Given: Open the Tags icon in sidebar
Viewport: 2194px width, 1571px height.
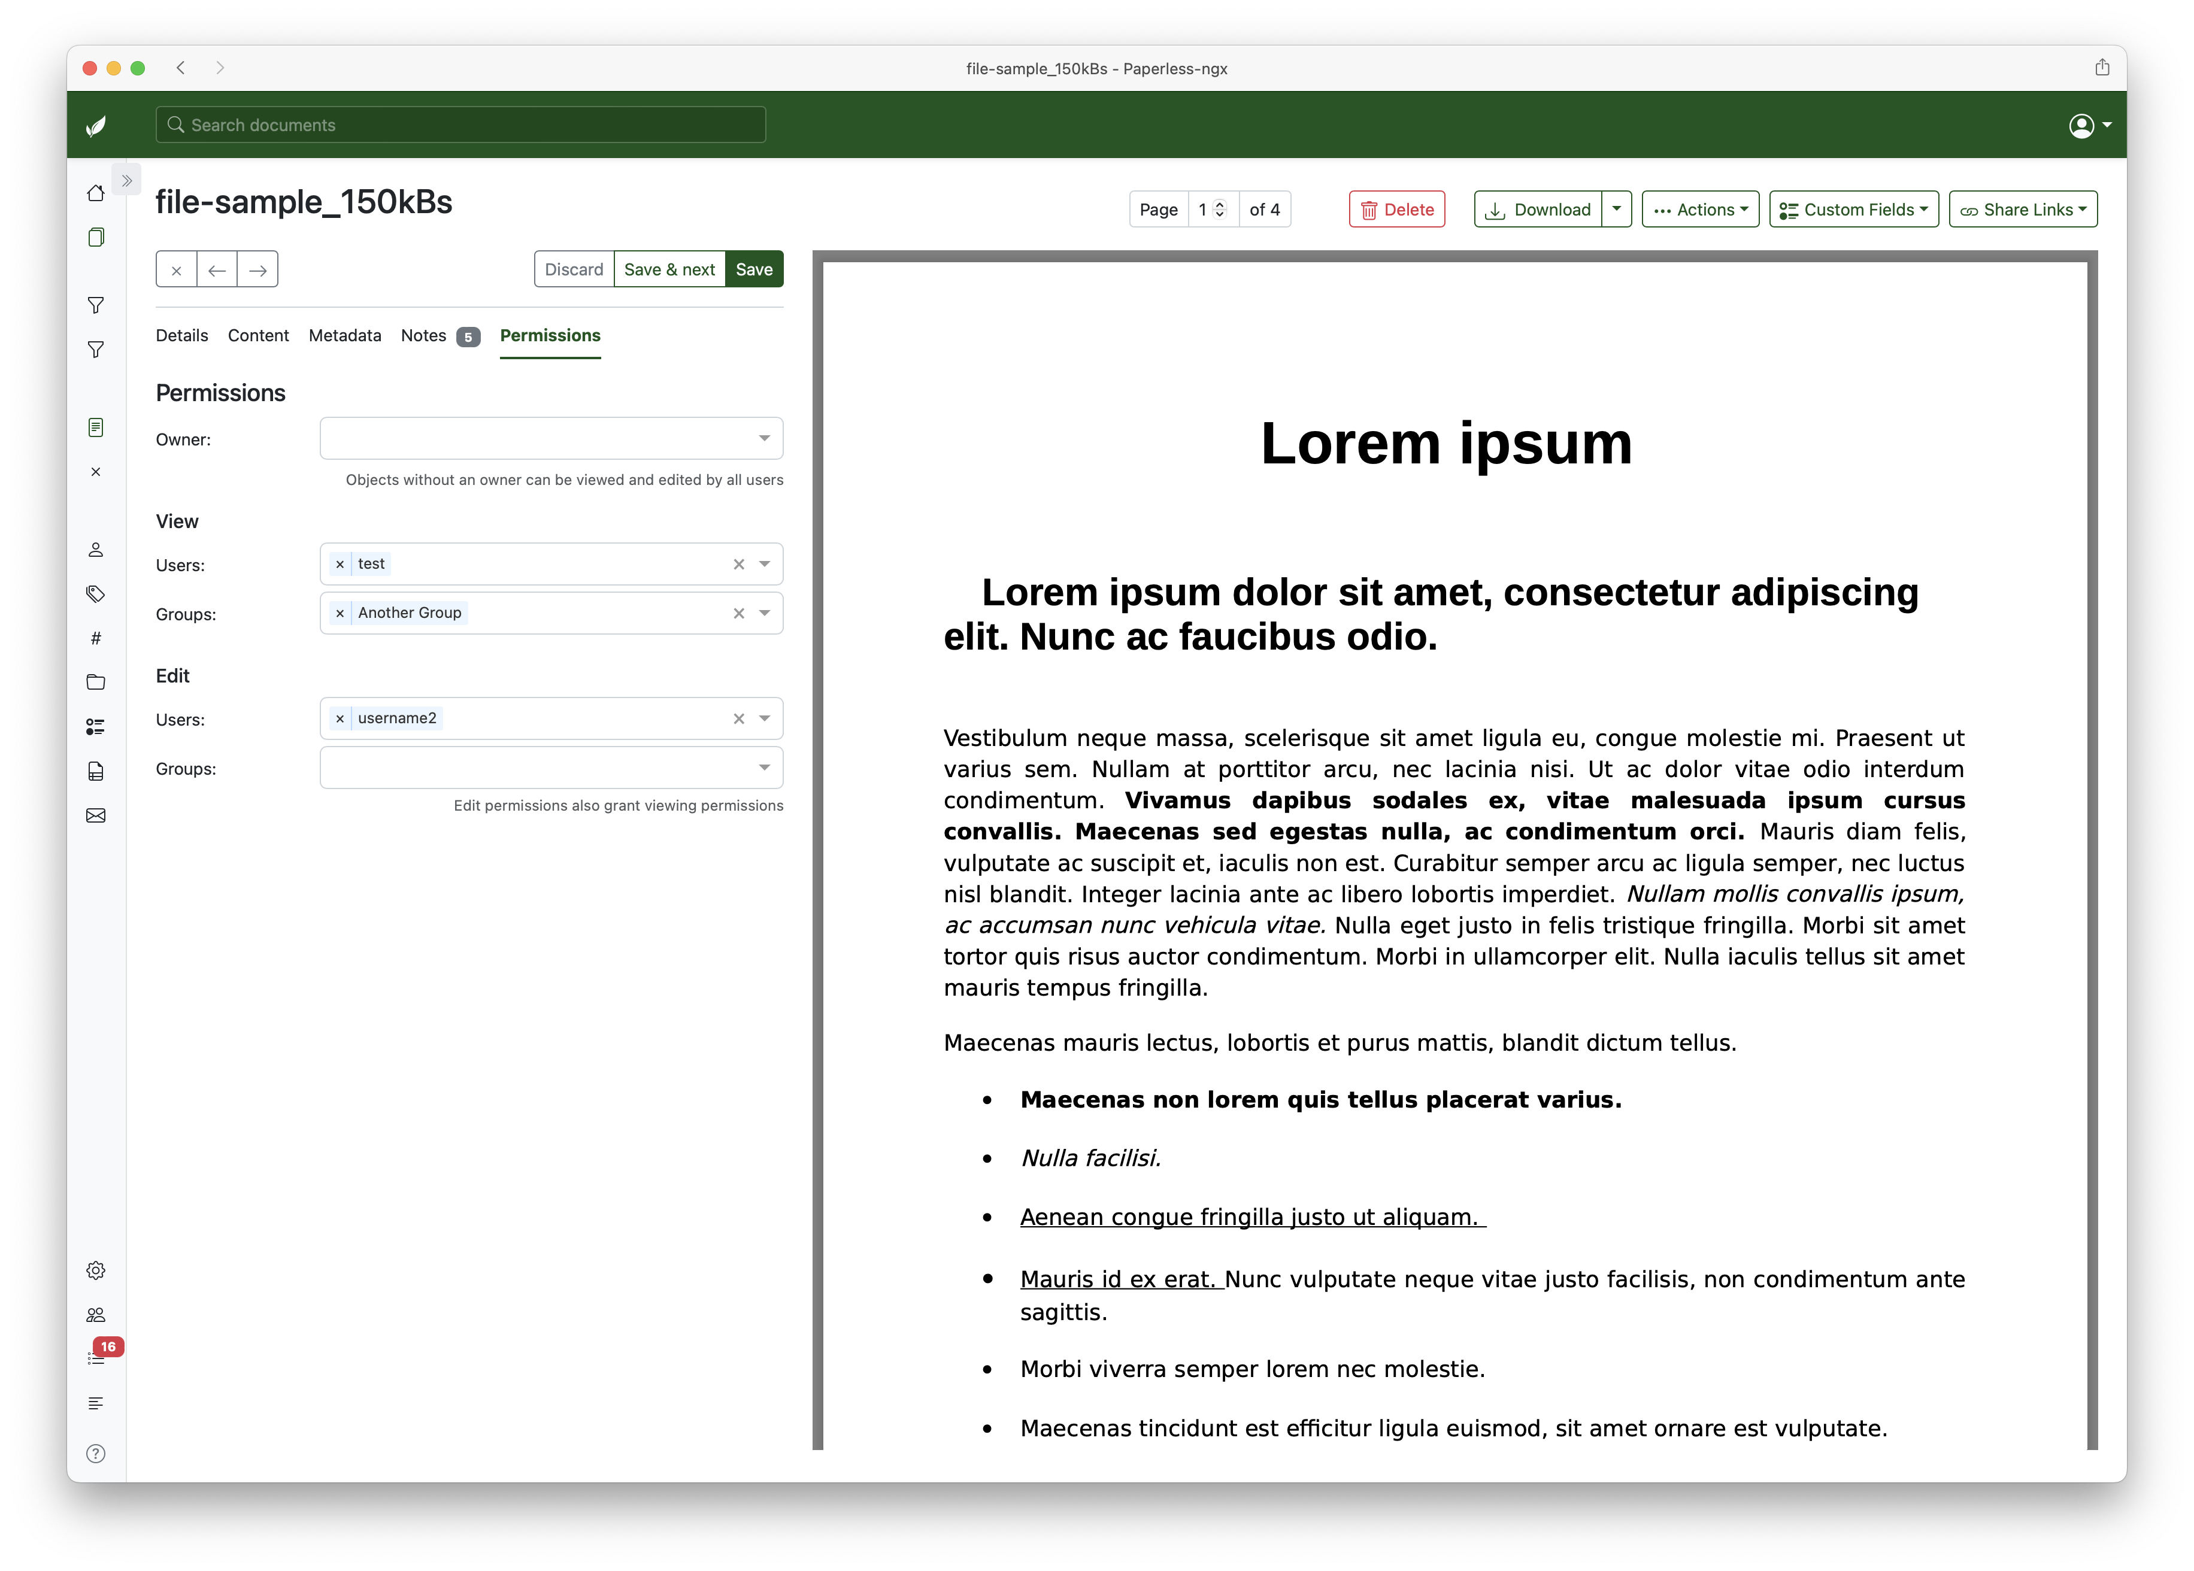Looking at the screenshot, I should point(96,594).
